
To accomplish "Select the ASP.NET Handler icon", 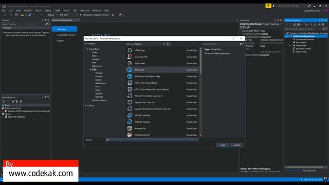I will point(130,115).
